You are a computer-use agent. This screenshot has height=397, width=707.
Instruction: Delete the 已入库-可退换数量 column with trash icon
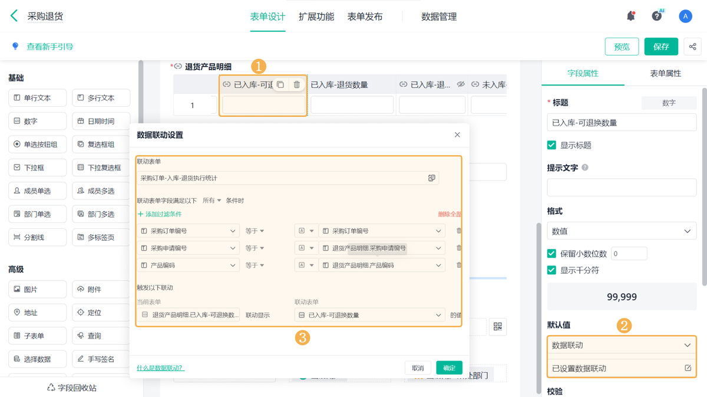[297, 84]
